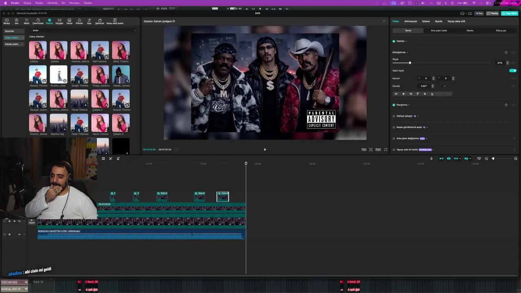Expand the Karıştırma section arrow
This screenshot has width=521, height=293.
pos(409,105)
